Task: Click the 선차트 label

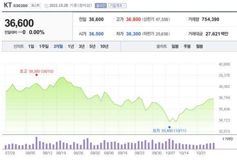Action: tap(19, 47)
